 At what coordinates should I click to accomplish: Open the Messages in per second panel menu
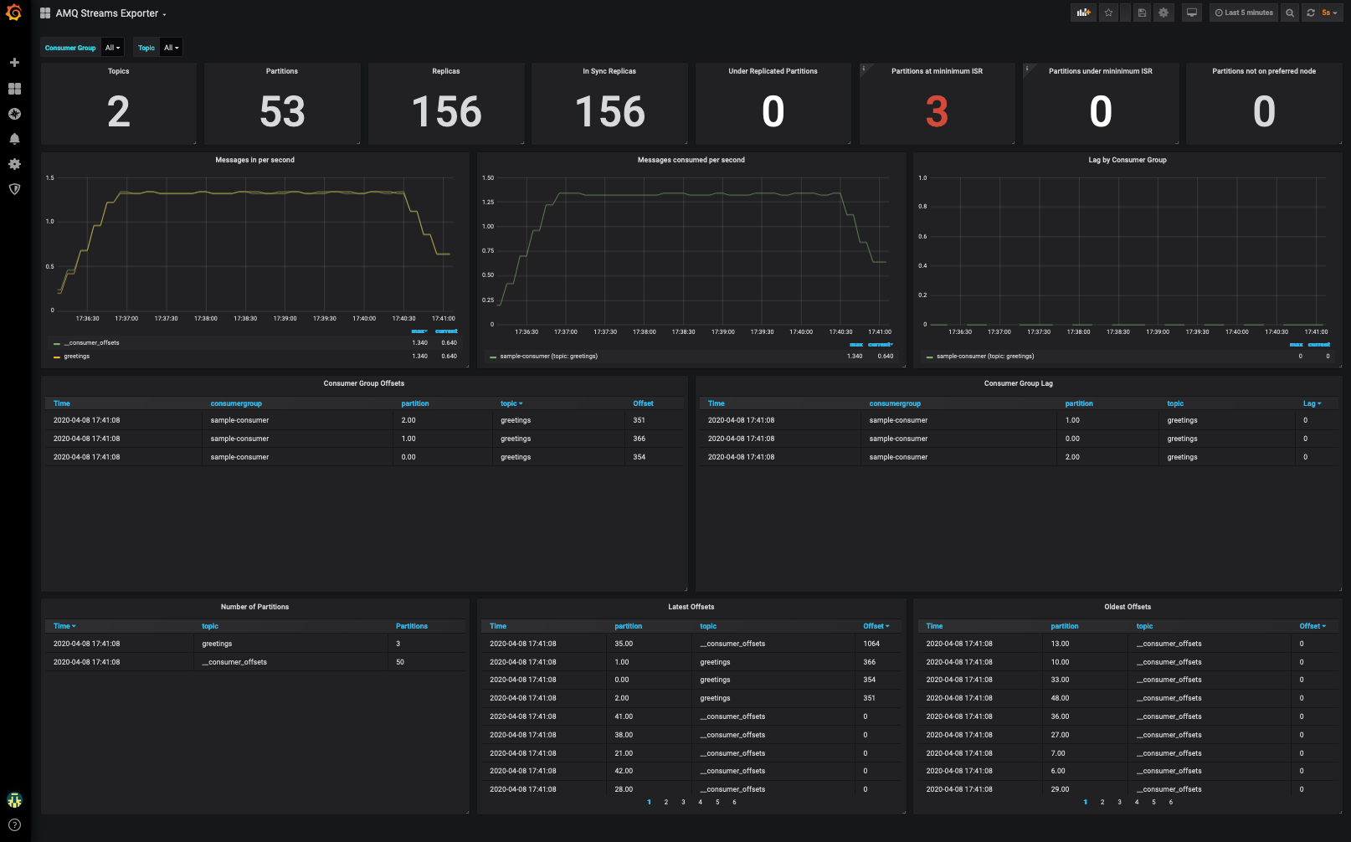(x=254, y=160)
